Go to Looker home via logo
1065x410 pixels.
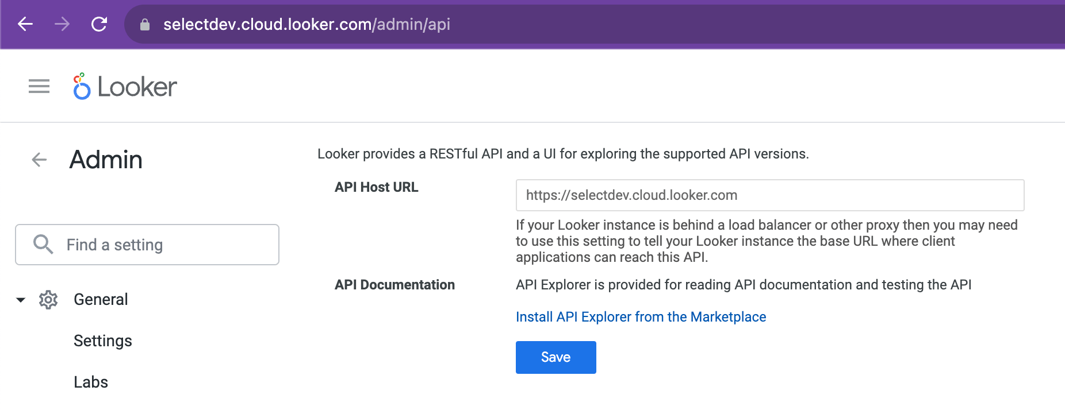pos(125,87)
